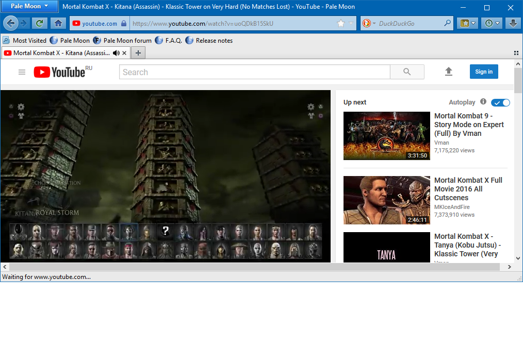Open the bookmarks menu button
Image resolution: width=523 pixels, height=350 pixels.
pos(468,23)
